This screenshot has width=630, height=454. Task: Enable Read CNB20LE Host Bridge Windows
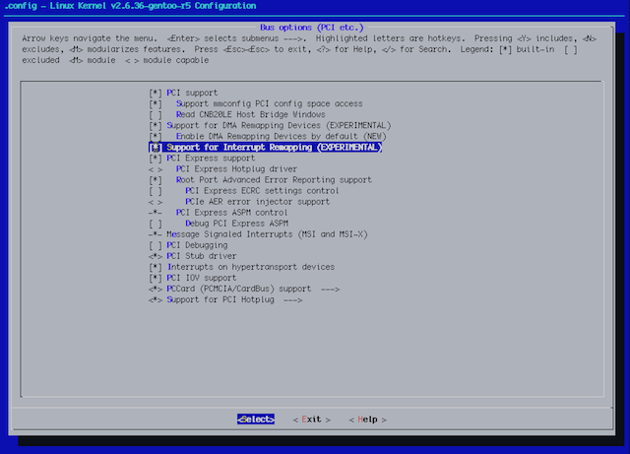point(156,114)
